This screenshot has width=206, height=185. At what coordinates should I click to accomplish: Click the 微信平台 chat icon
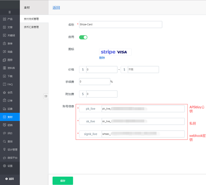point(4,158)
